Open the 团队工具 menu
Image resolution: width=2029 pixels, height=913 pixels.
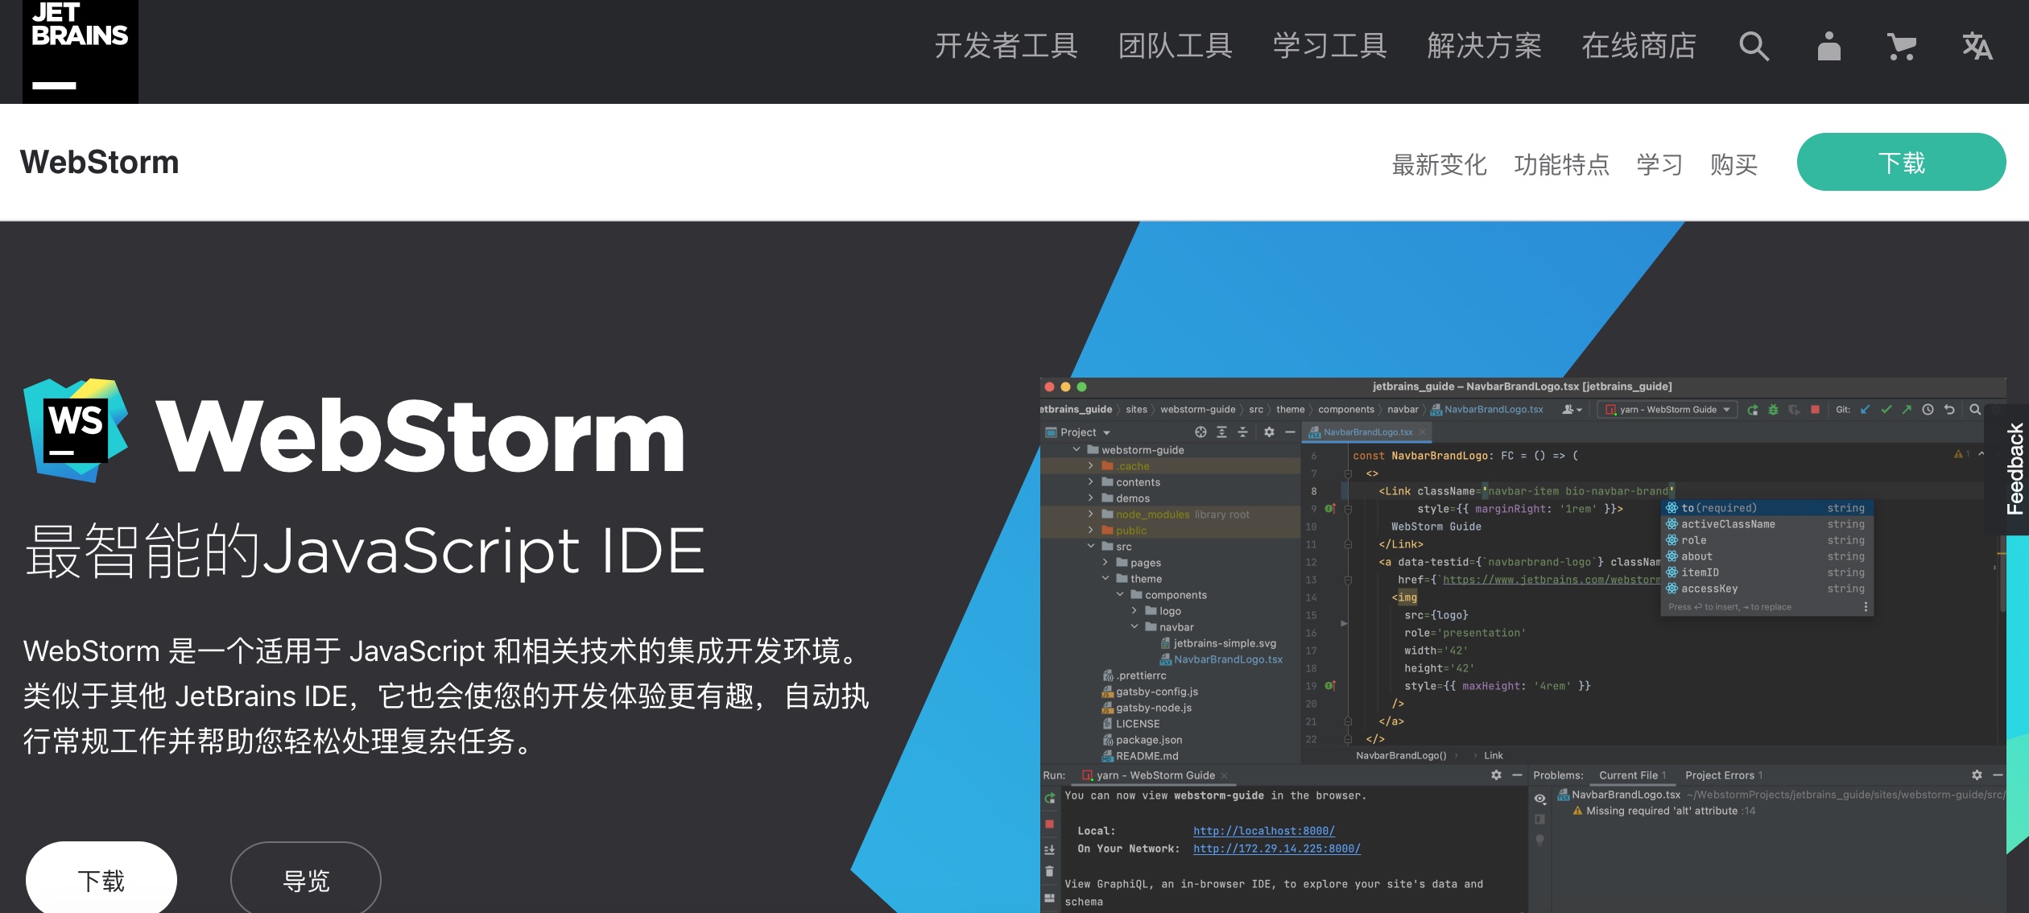coord(1175,46)
